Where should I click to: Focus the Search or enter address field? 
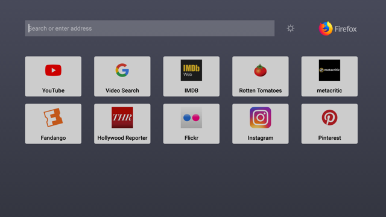[x=150, y=28]
